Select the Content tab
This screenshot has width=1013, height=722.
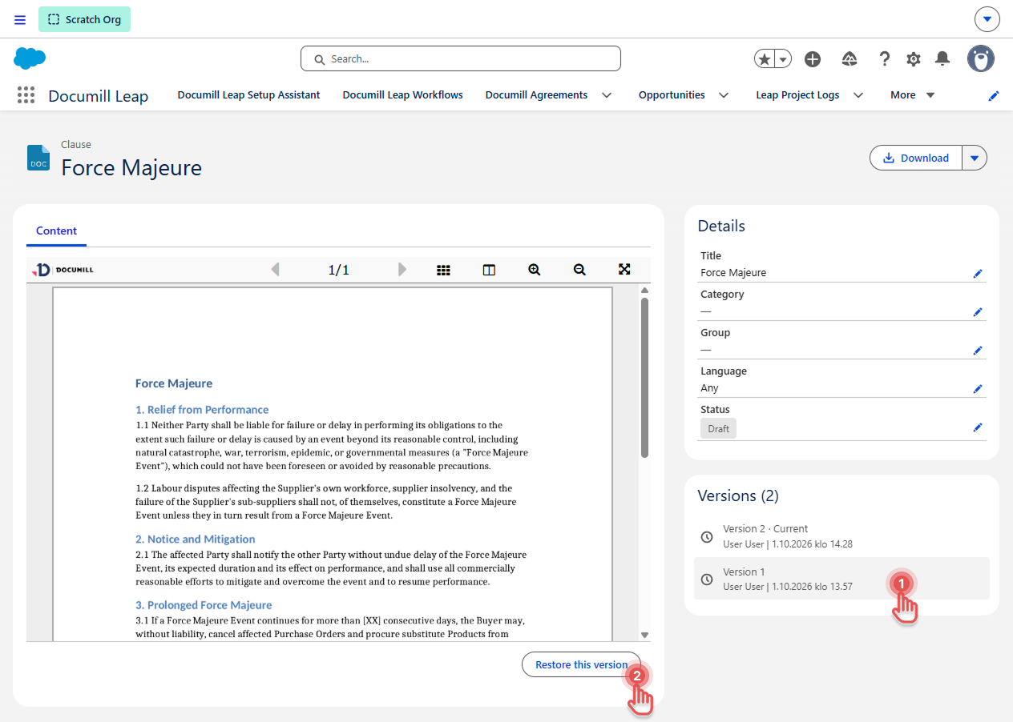(x=56, y=231)
